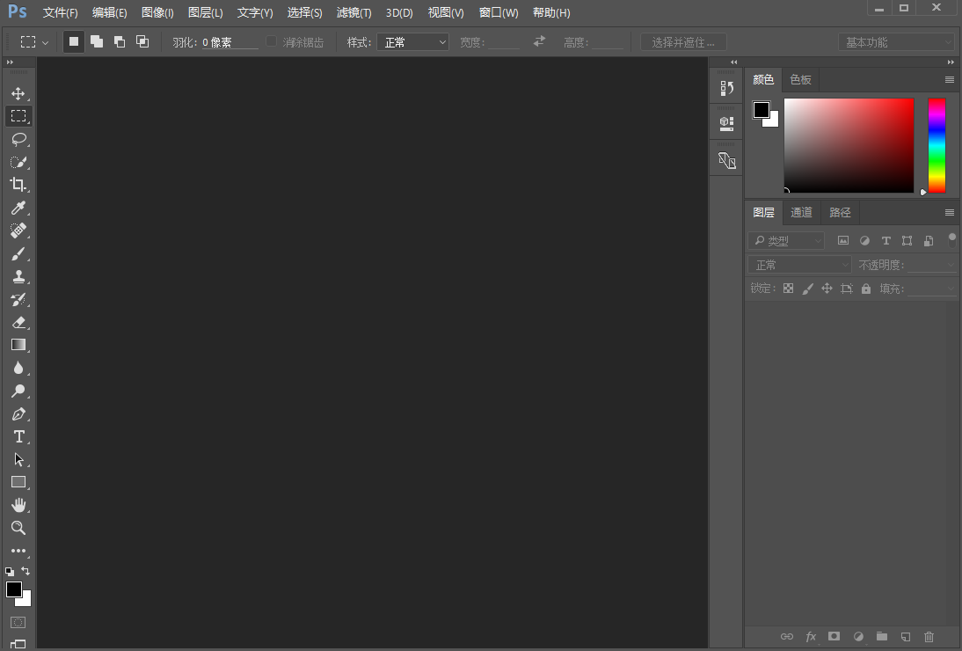Select the Move tool
The height and width of the screenshot is (651, 962).
pos(18,92)
